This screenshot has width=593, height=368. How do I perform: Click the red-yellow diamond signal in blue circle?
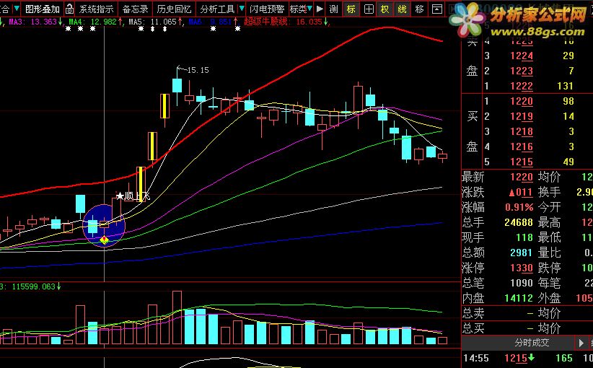104,240
